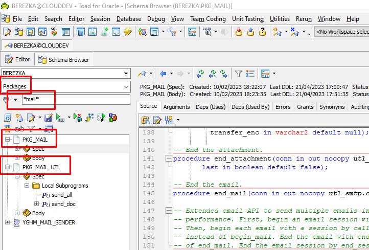Click the speech bubble window icon in toolbar
The width and height of the screenshot is (369, 250).
tap(116, 32)
